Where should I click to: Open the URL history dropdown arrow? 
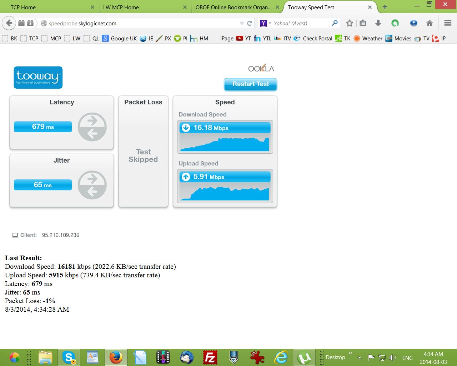click(x=242, y=23)
